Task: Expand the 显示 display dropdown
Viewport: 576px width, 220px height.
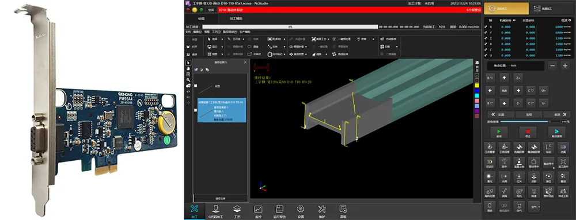Action: coord(222,47)
